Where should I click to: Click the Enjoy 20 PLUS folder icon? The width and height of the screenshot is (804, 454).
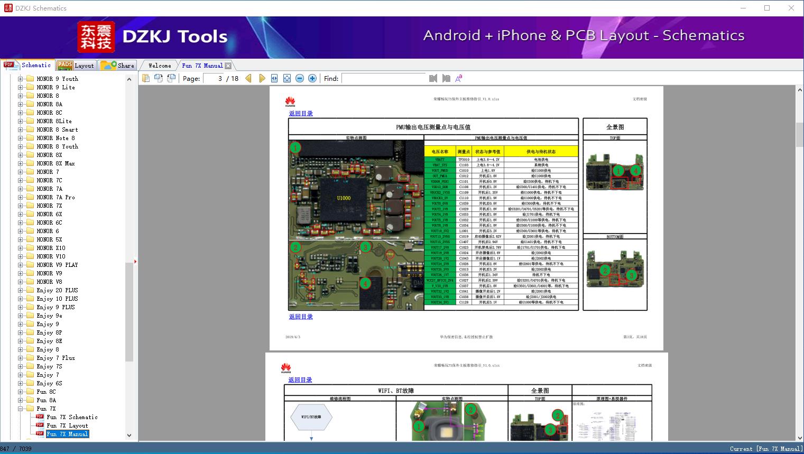pyautogui.click(x=30, y=290)
